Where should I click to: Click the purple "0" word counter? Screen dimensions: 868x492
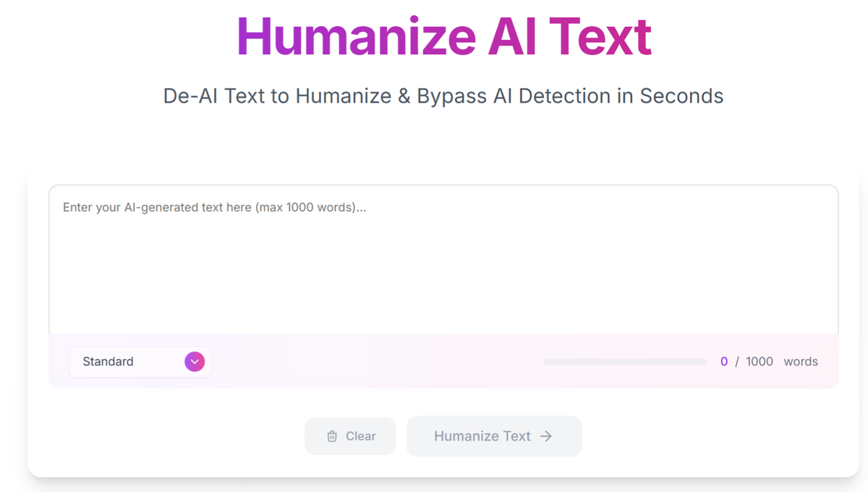point(724,362)
